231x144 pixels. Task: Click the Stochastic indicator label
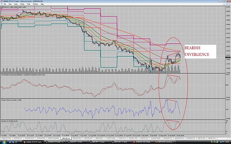[10, 121]
